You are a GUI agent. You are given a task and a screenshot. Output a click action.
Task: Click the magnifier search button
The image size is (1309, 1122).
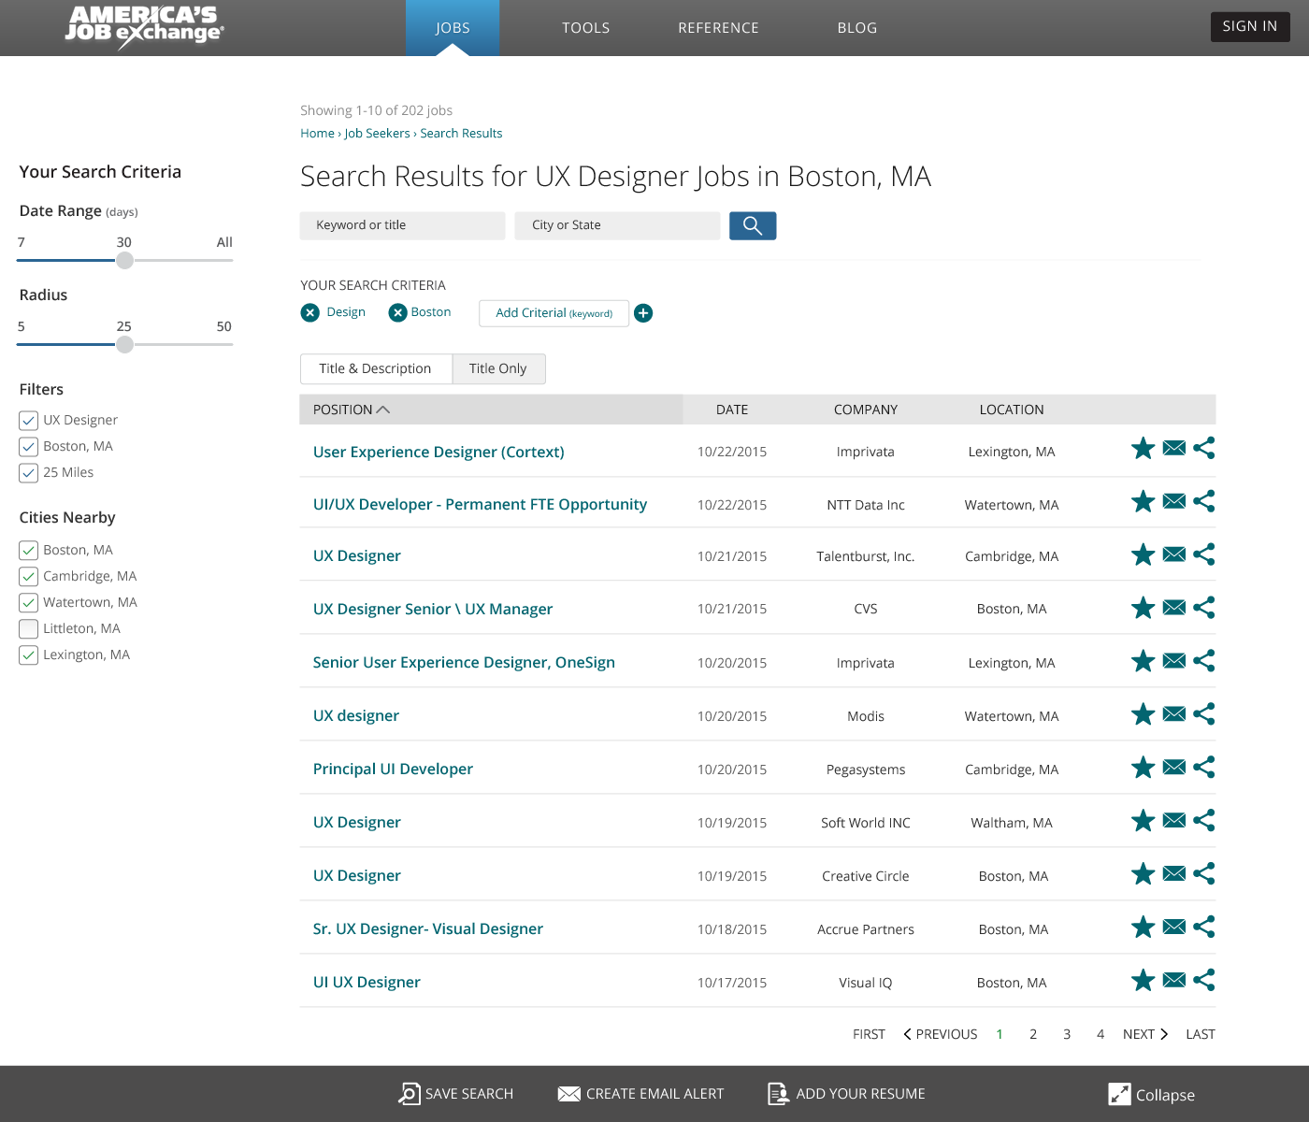click(753, 225)
